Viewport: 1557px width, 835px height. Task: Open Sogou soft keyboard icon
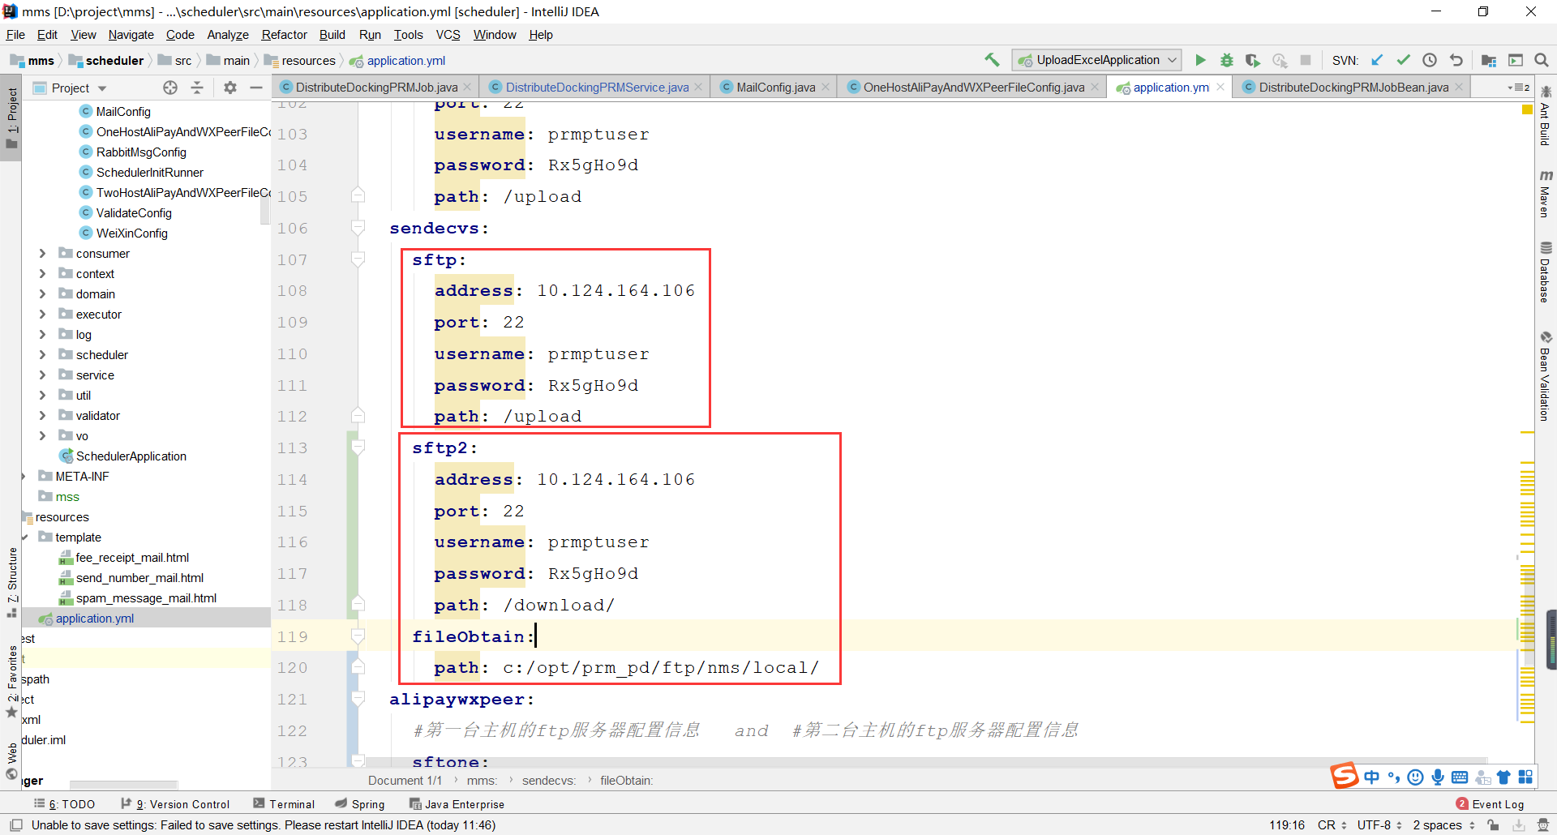(x=1460, y=777)
